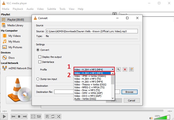Toggle the playlist view icon
Image resolution: width=174 pixels, height=120 pixels.
click(x=47, y=117)
